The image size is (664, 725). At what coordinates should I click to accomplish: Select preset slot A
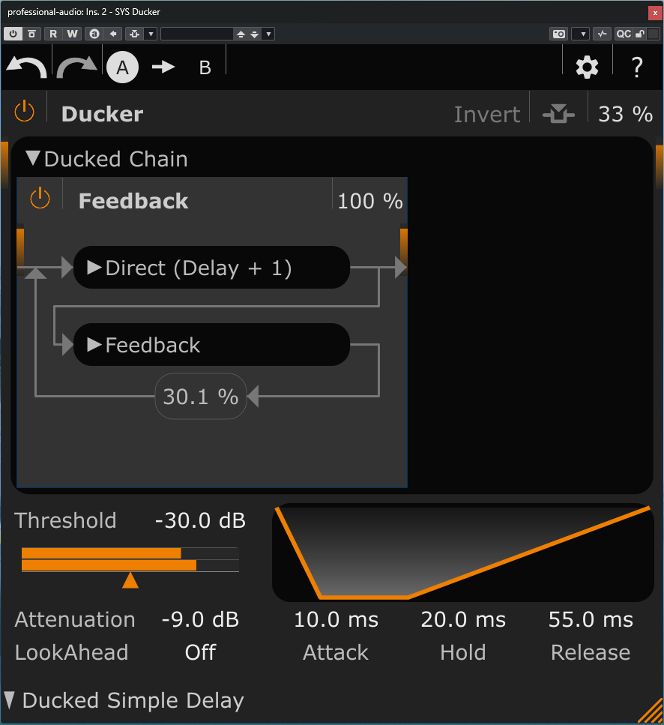click(122, 67)
